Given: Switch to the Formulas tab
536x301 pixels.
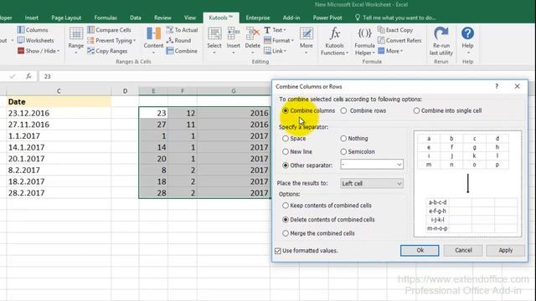Looking at the screenshot, I should (x=106, y=18).
